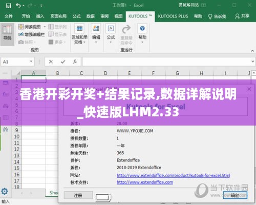Click the insert function fx icon
The width and height of the screenshot is (256, 205).
75,61
